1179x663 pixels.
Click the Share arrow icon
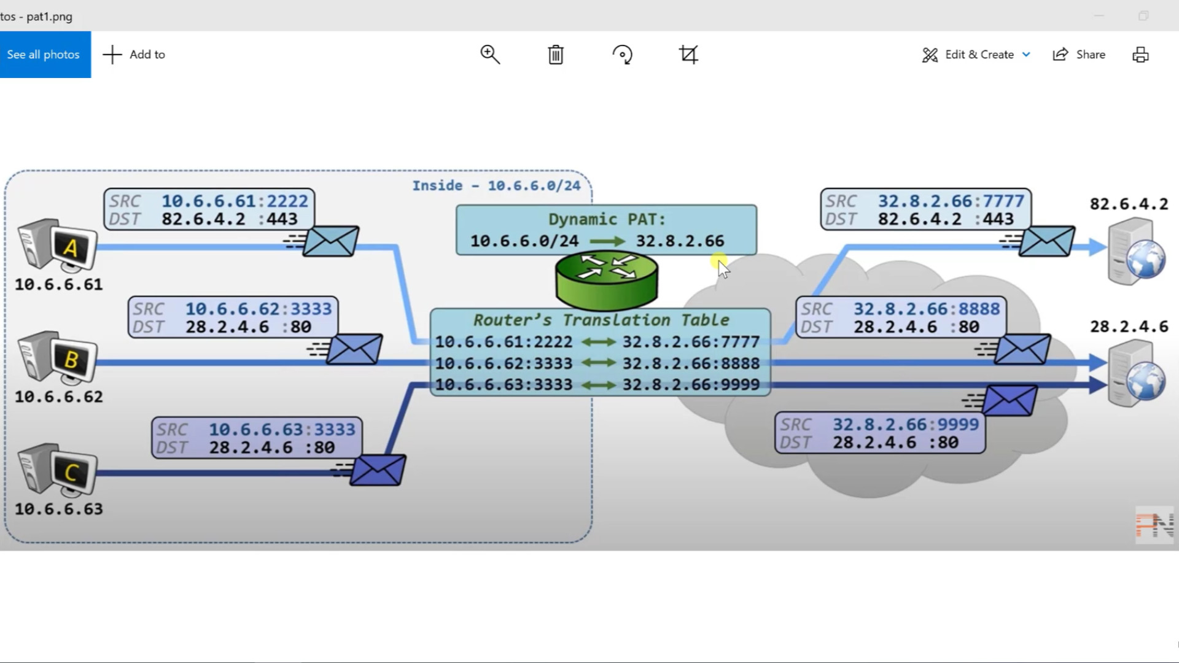pyautogui.click(x=1060, y=55)
